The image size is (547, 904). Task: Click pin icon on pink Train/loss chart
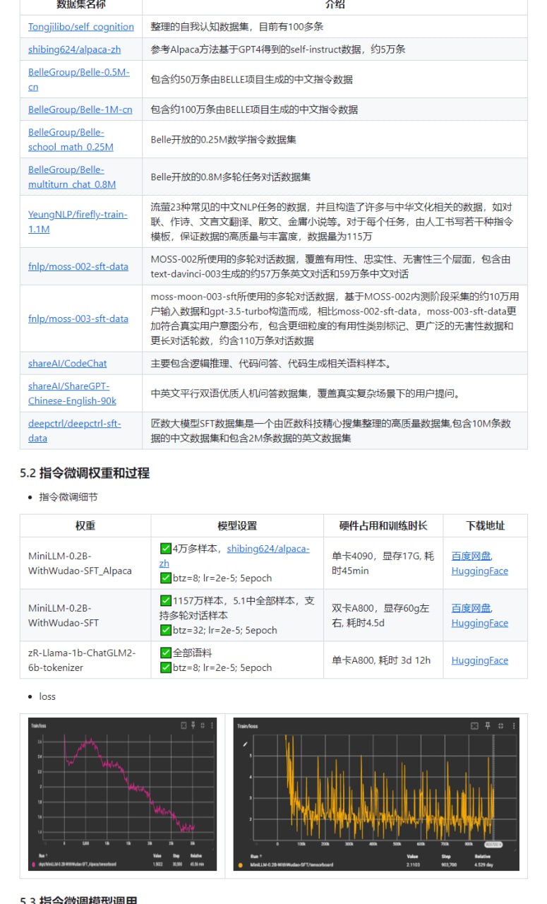pos(193,725)
